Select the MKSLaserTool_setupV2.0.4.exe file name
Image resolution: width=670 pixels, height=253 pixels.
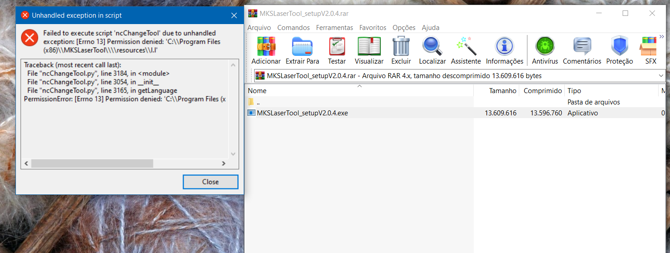point(302,113)
